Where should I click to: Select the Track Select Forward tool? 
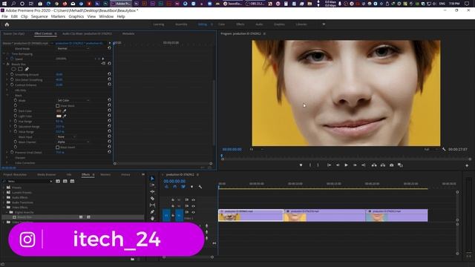152,185
